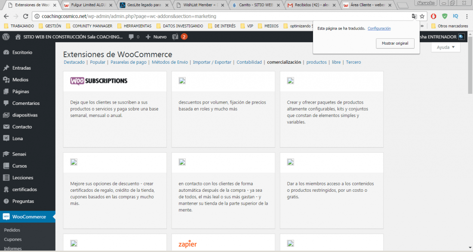Open the COMUNITY MANNAGER bookmarks folder
Image resolution: width=473 pixels, height=252 pixels.
click(x=89, y=26)
